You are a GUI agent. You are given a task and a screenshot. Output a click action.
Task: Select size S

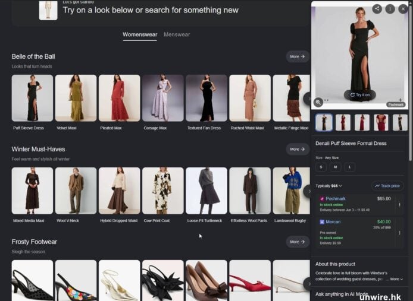pyautogui.click(x=321, y=167)
